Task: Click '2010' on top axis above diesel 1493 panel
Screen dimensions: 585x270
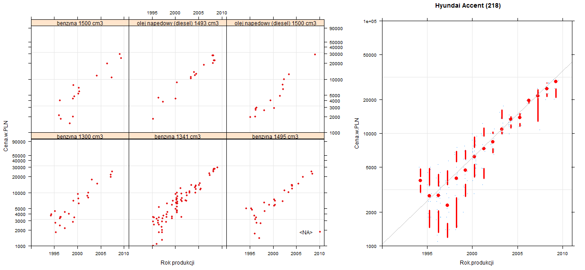Action: [x=221, y=13]
